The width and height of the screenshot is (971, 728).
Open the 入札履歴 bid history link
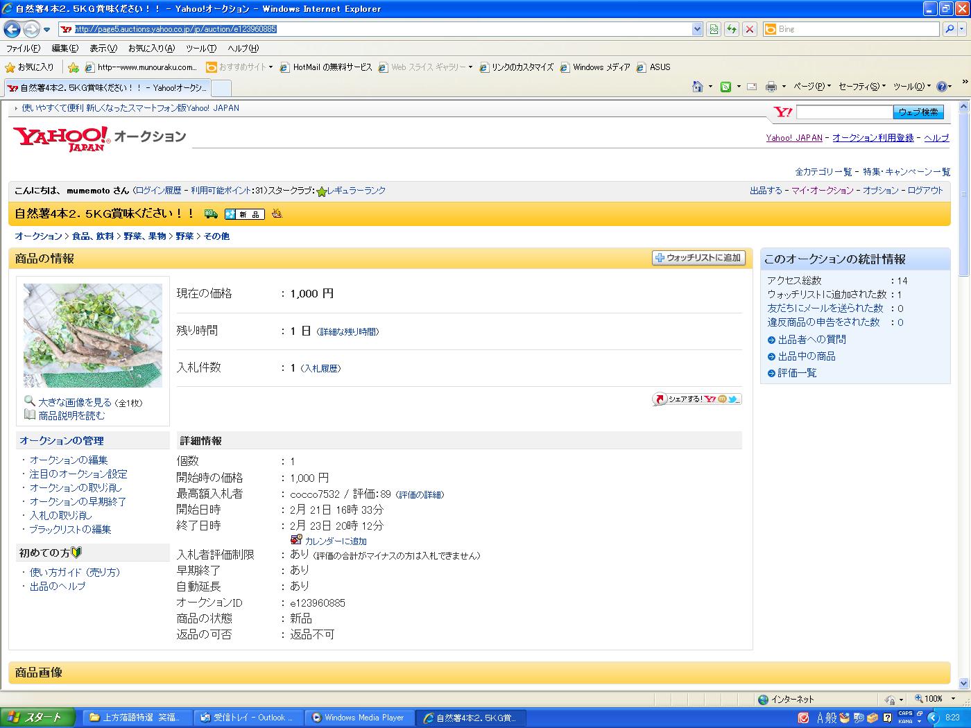coord(320,369)
